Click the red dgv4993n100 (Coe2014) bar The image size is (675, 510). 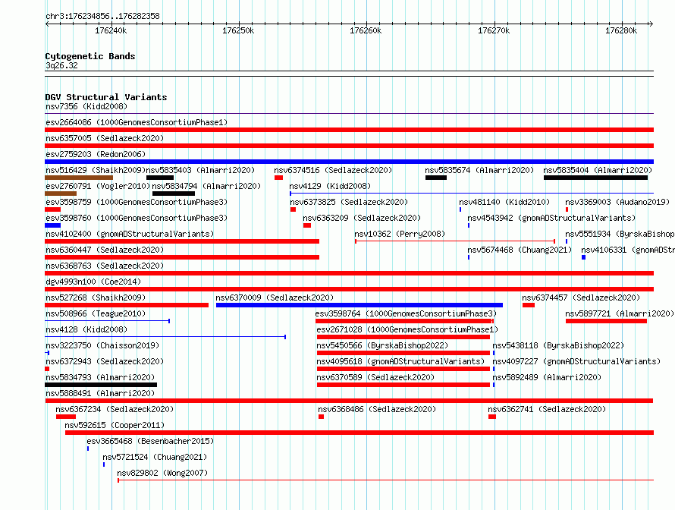pyautogui.click(x=349, y=289)
